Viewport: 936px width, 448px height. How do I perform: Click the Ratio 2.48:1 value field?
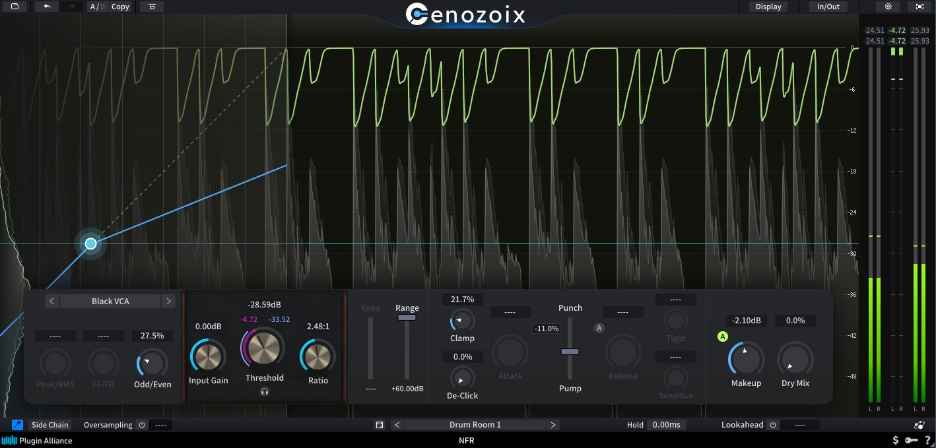pyautogui.click(x=318, y=327)
